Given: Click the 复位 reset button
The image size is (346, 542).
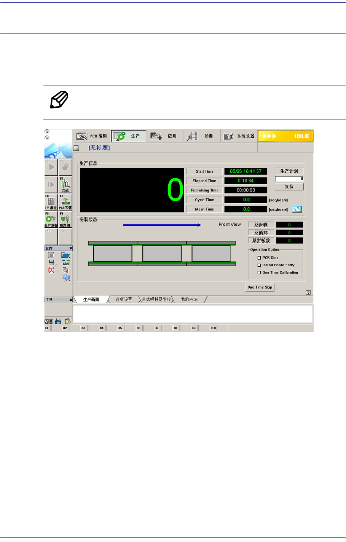Looking at the screenshot, I should pyautogui.click(x=289, y=187).
